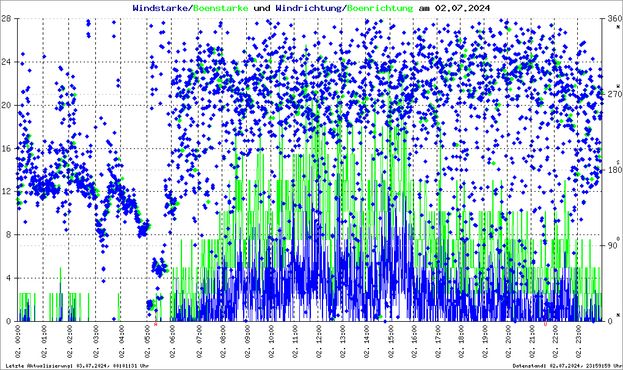Click the Letzte Aktualisierung timestamp footer text

point(78,366)
